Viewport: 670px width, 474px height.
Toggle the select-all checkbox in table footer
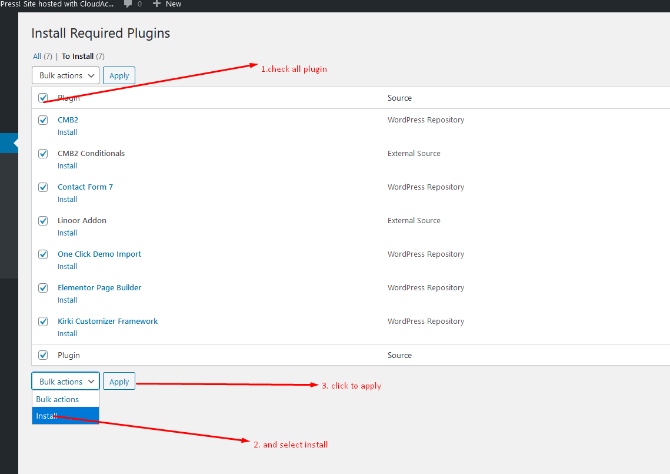[43, 355]
